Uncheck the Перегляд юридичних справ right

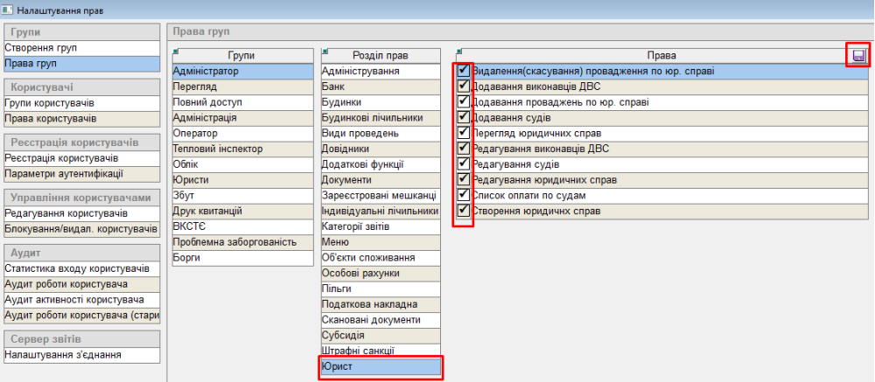463,132
